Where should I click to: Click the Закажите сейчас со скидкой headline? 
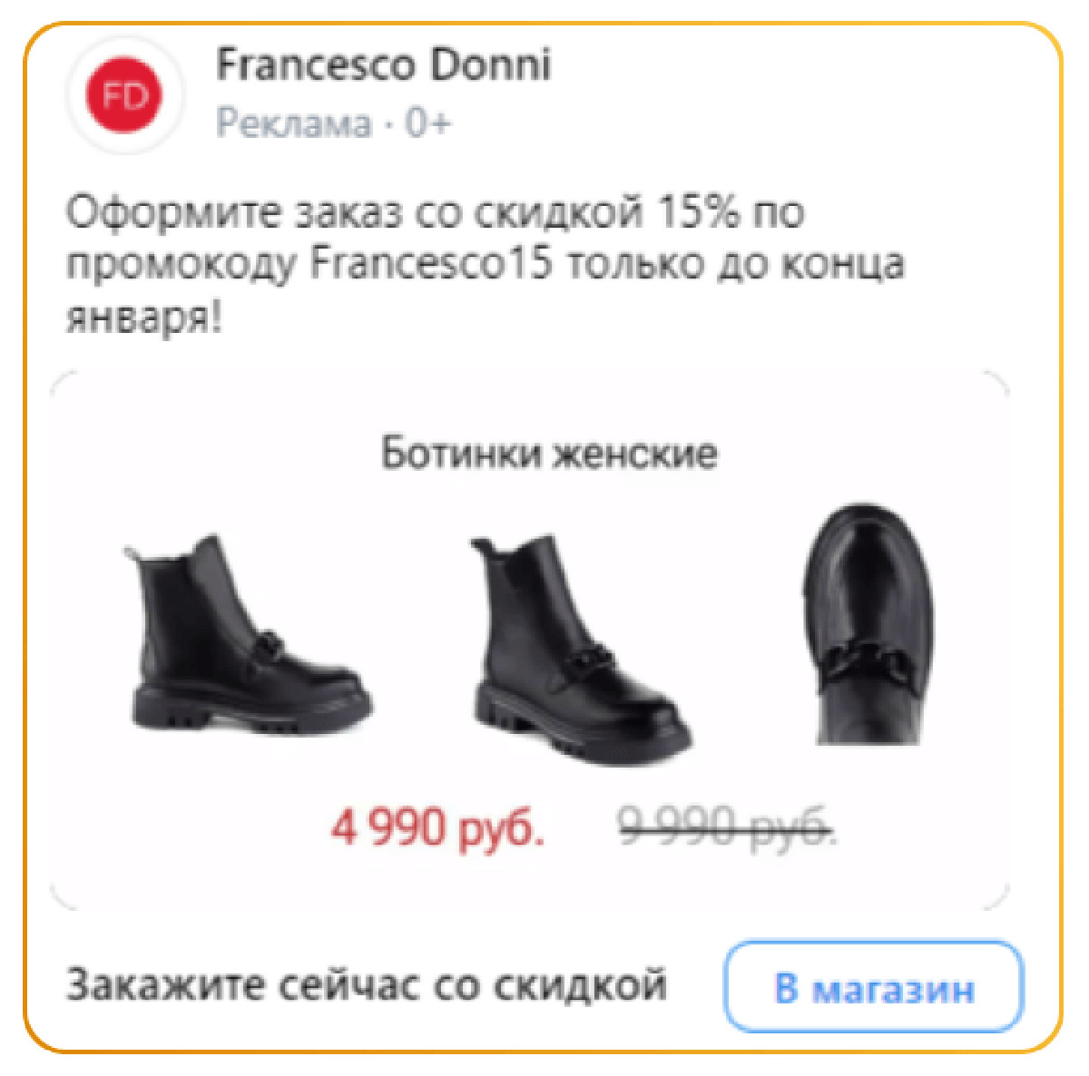click(x=367, y=985)
